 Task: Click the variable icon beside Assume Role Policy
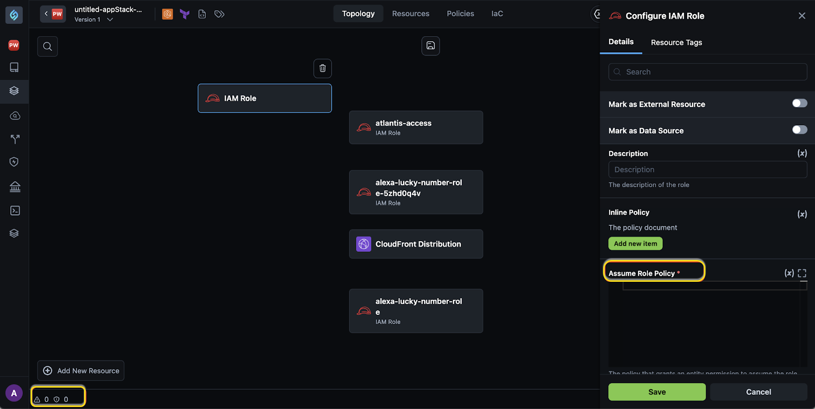point(789,273)
